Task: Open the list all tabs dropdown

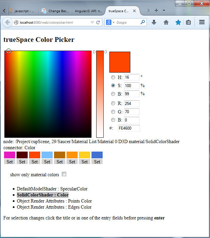Action: click(164, 10)
